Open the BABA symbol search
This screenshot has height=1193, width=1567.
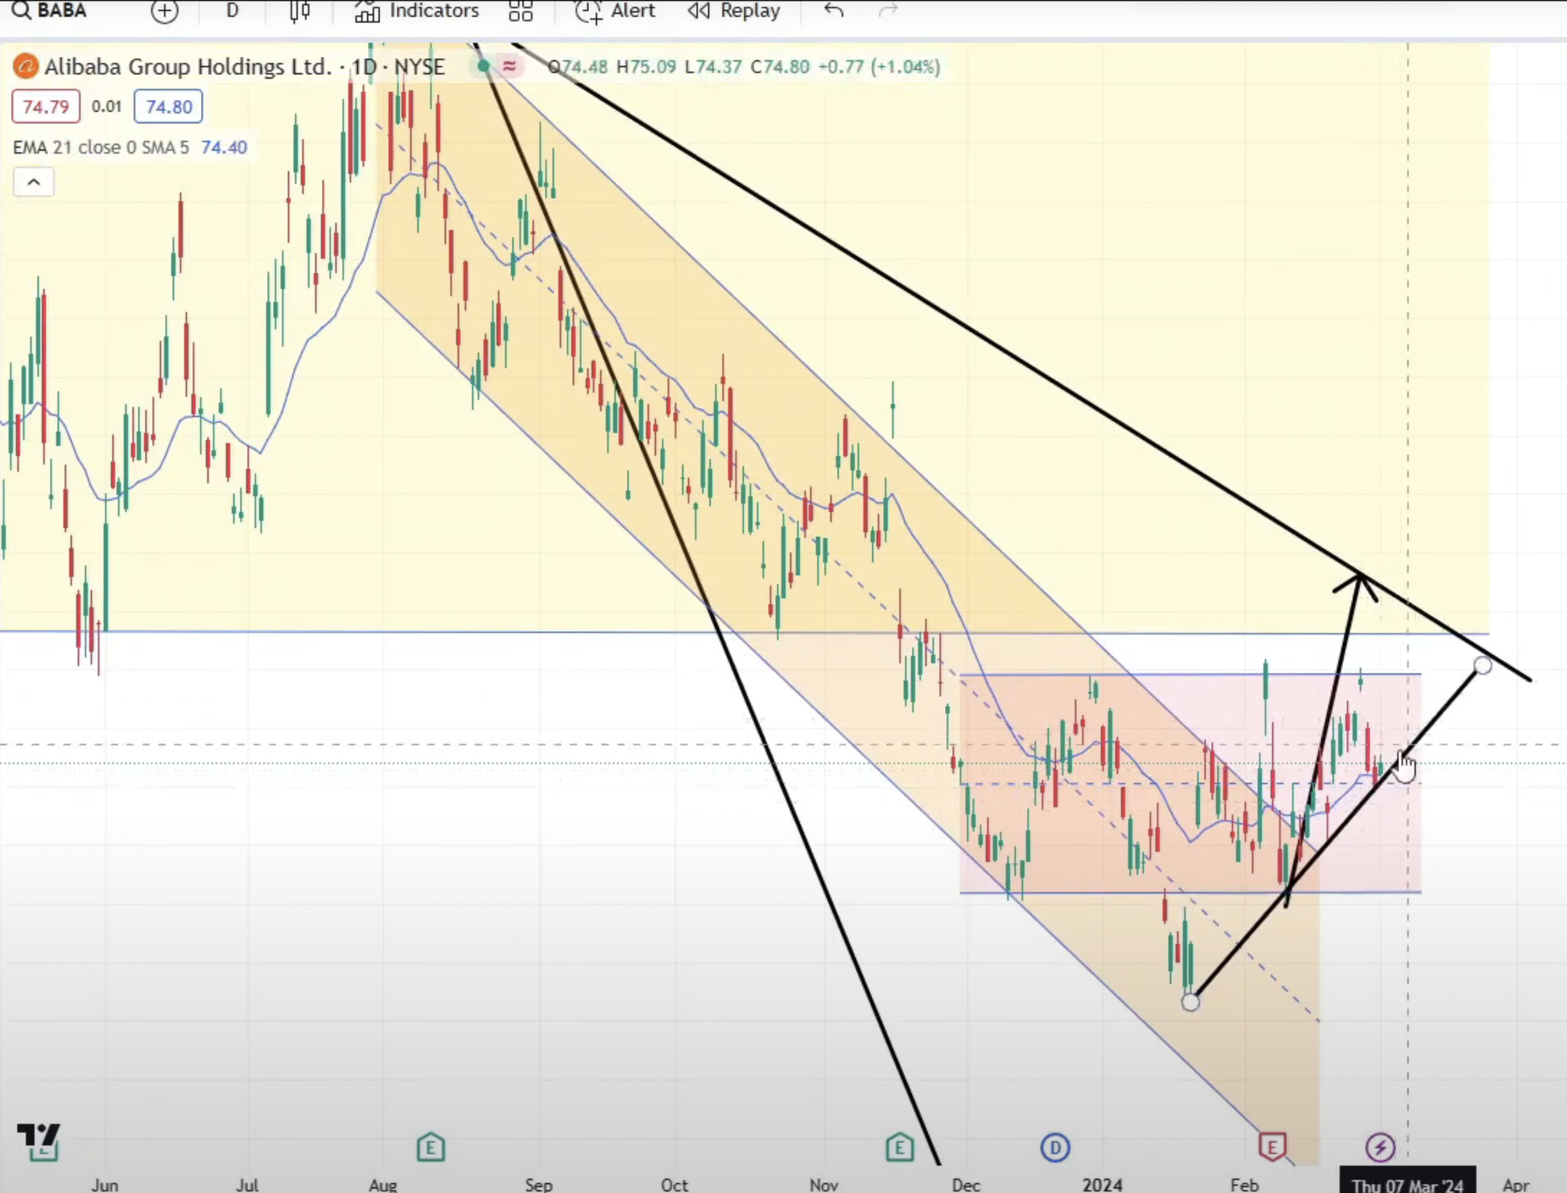(x=50, y=10)
